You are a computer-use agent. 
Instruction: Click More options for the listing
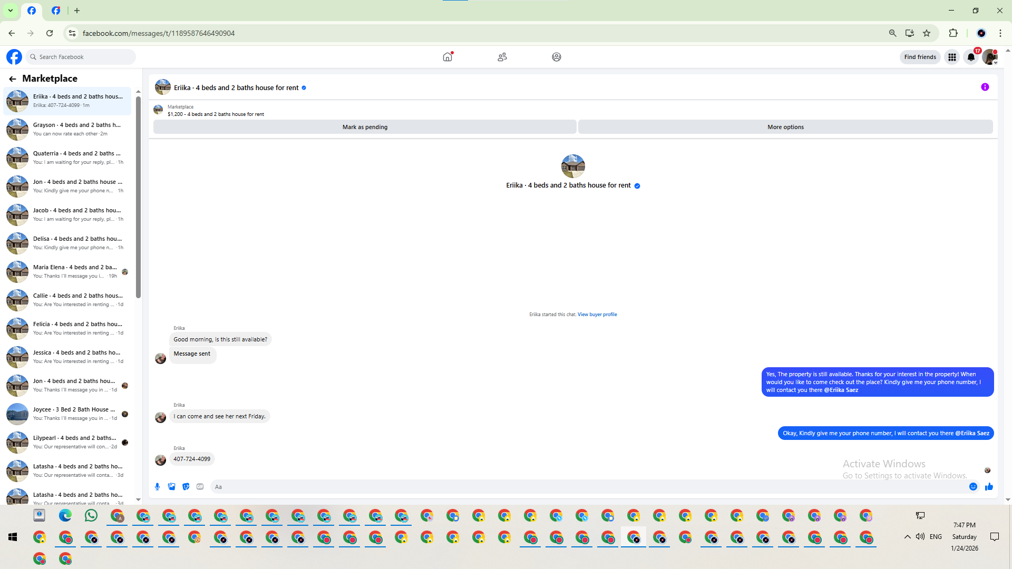point(785,127)
